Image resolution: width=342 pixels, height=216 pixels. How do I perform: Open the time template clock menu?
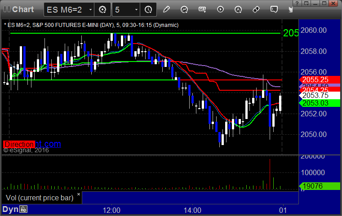click(x=148, y=9)
